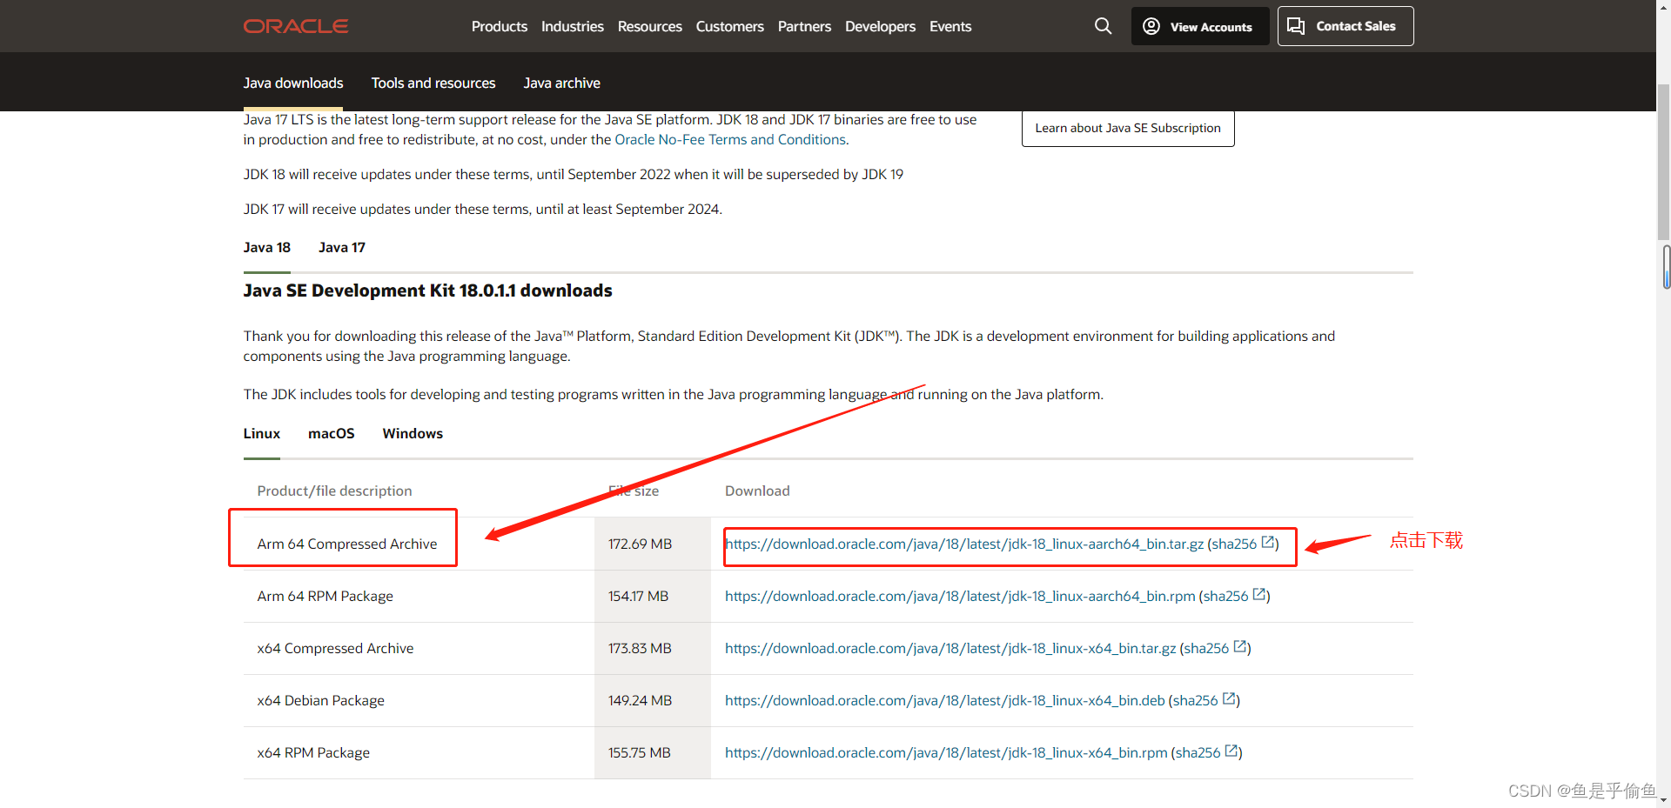Open the search magnifier icon

click(1102, 26)
